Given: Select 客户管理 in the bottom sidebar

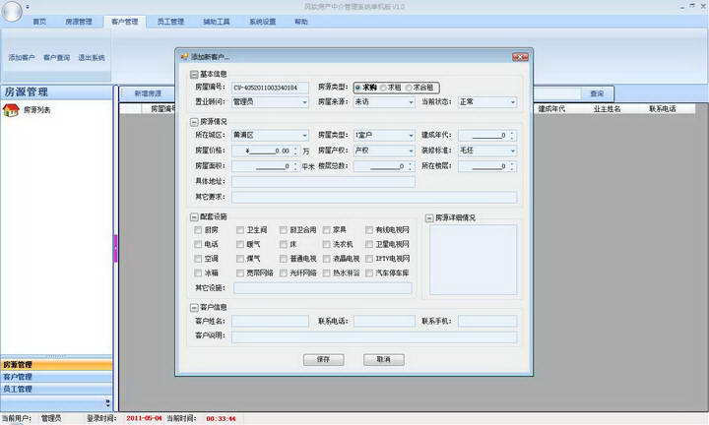Looking at the screenshot, I should tap(56, 377).
